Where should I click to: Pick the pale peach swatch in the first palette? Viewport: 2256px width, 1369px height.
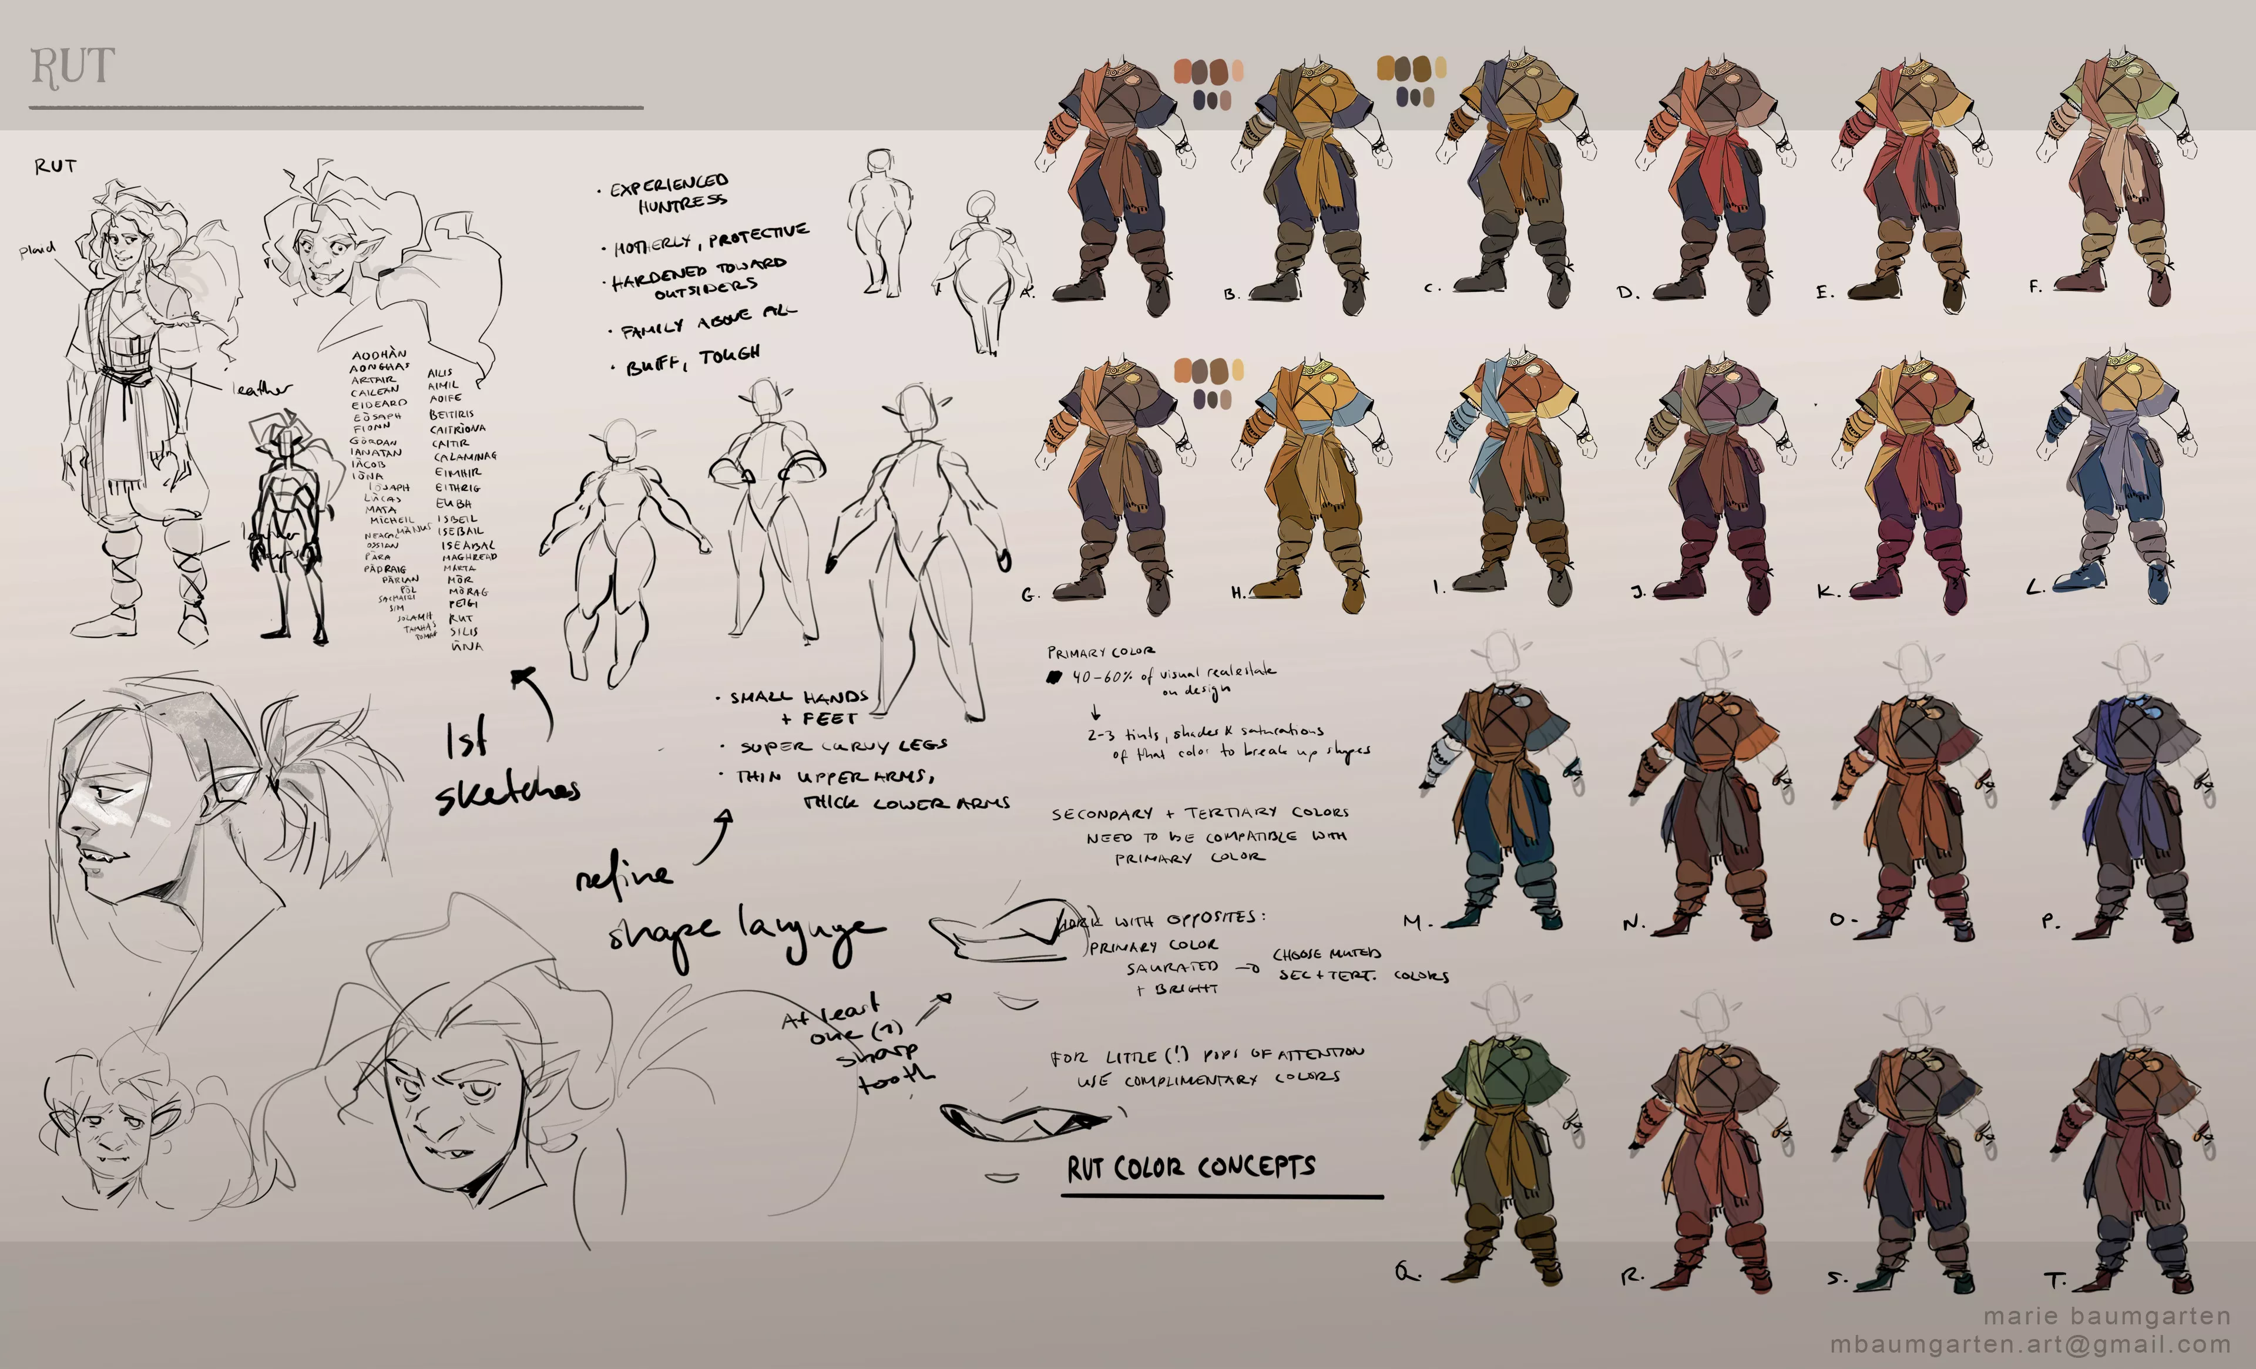click(x=1238, y=70)
